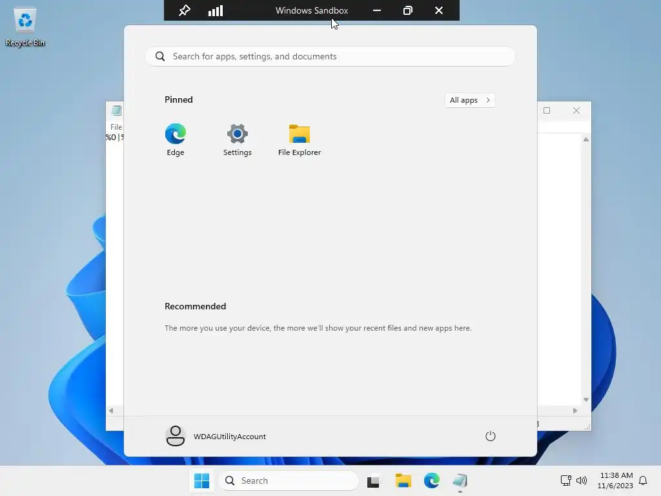Click the Notepad title bar icon
Image resolution: width=661 pixels, height=496 pixels.
[116, 110]
